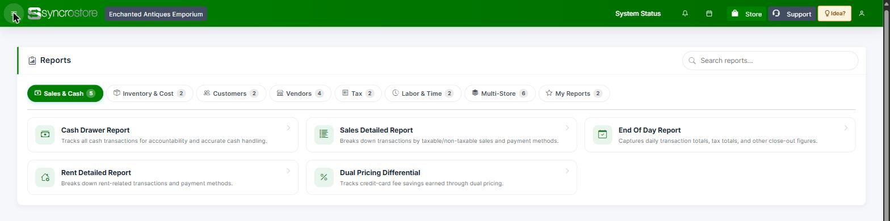
Task: Select the Enchanted Antiques Emporium store badge
Action: pos(156,14)
